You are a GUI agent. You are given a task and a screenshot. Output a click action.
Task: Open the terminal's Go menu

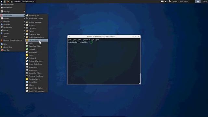pyautogui.click(x=93, y=40)
